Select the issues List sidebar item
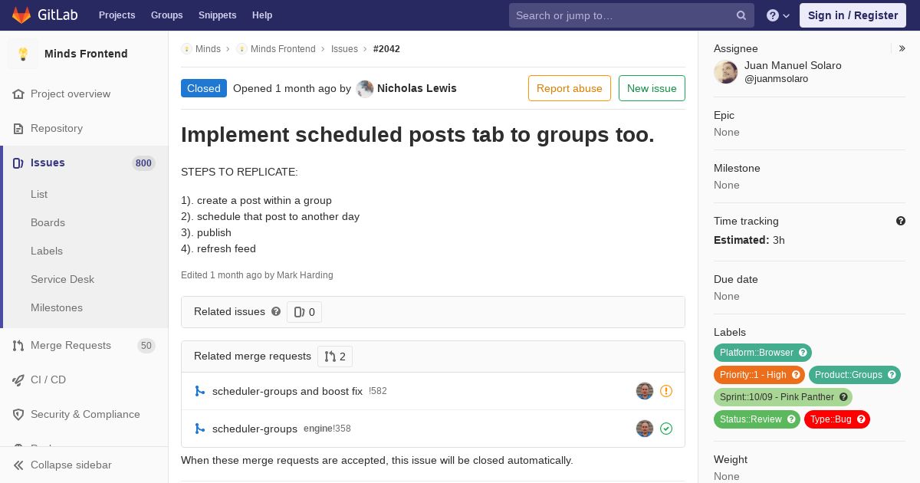The height and width of the screenshot is (483, 920). [39, 194]
